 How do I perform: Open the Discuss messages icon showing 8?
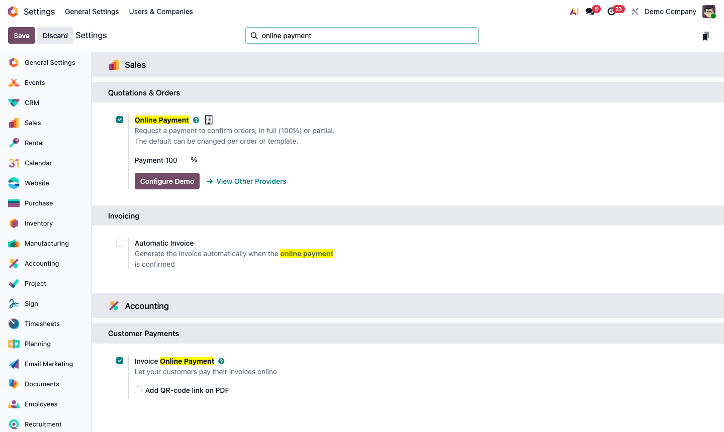[589, 11]
